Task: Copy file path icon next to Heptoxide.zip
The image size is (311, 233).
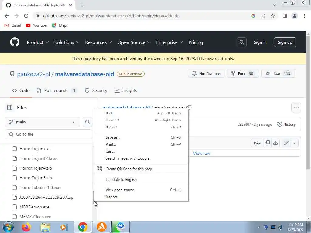Action: click(x=190, y=107)
